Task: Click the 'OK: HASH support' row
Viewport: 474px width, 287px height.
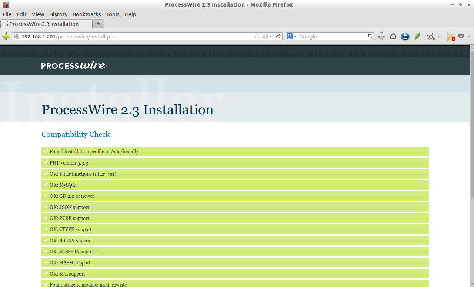Action: coord(235,263)
